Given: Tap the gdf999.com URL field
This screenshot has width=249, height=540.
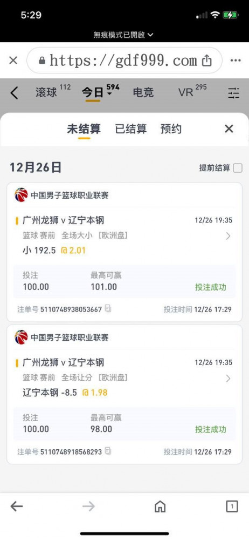Looking at the screenshot, I should pyautogui.click(x=124, y=60).
